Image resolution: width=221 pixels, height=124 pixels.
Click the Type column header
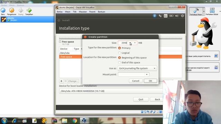(76, 49)
